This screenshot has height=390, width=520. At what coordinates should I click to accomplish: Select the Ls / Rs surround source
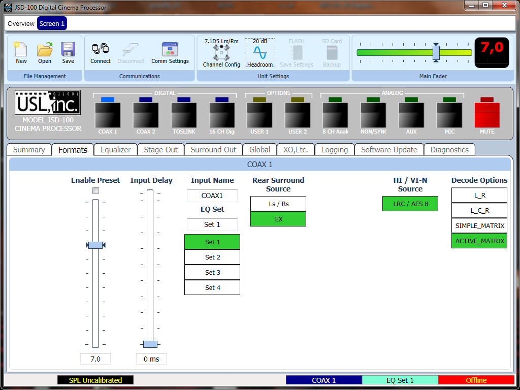(x=278, y=204)
